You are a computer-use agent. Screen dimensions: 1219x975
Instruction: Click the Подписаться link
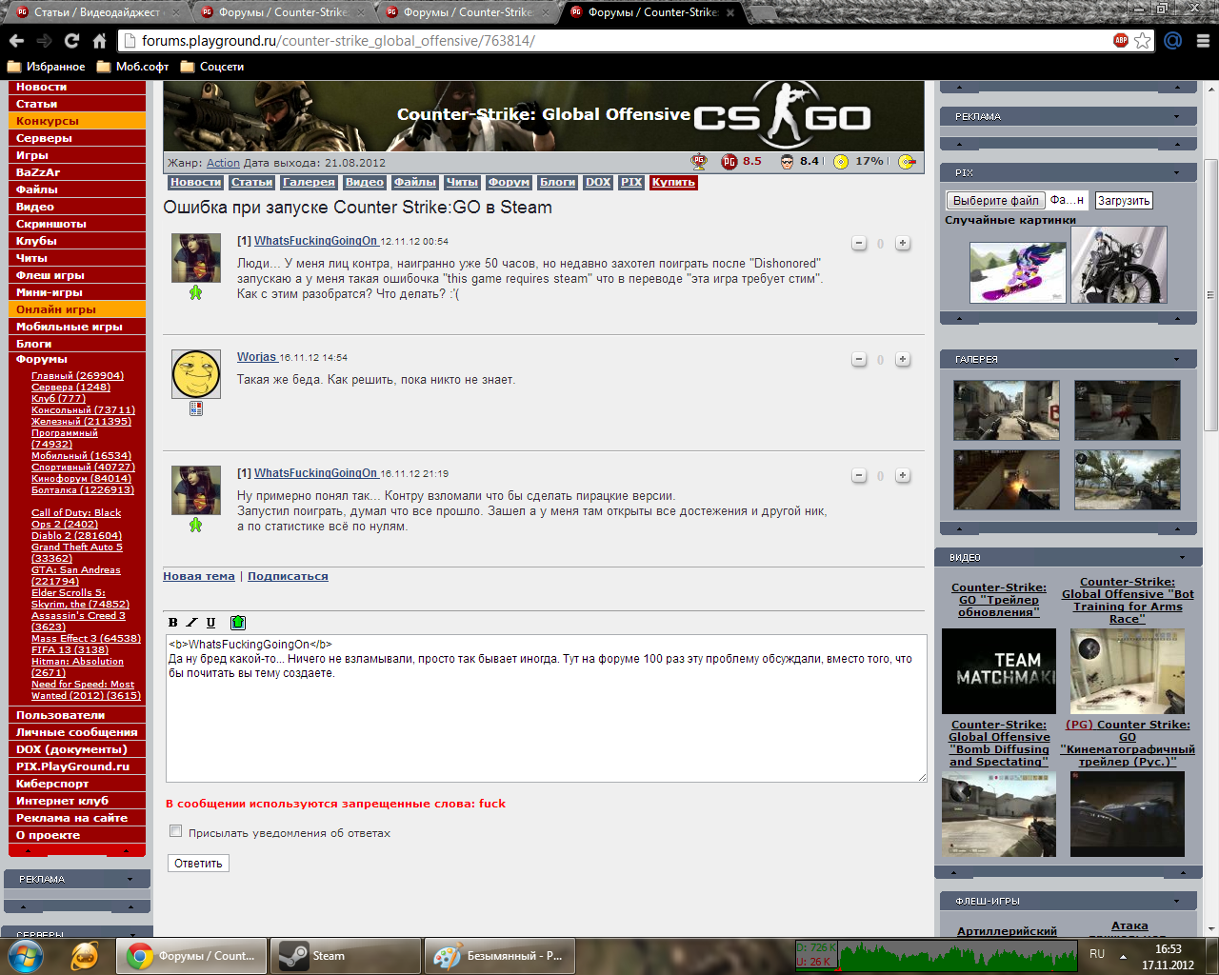288,576
